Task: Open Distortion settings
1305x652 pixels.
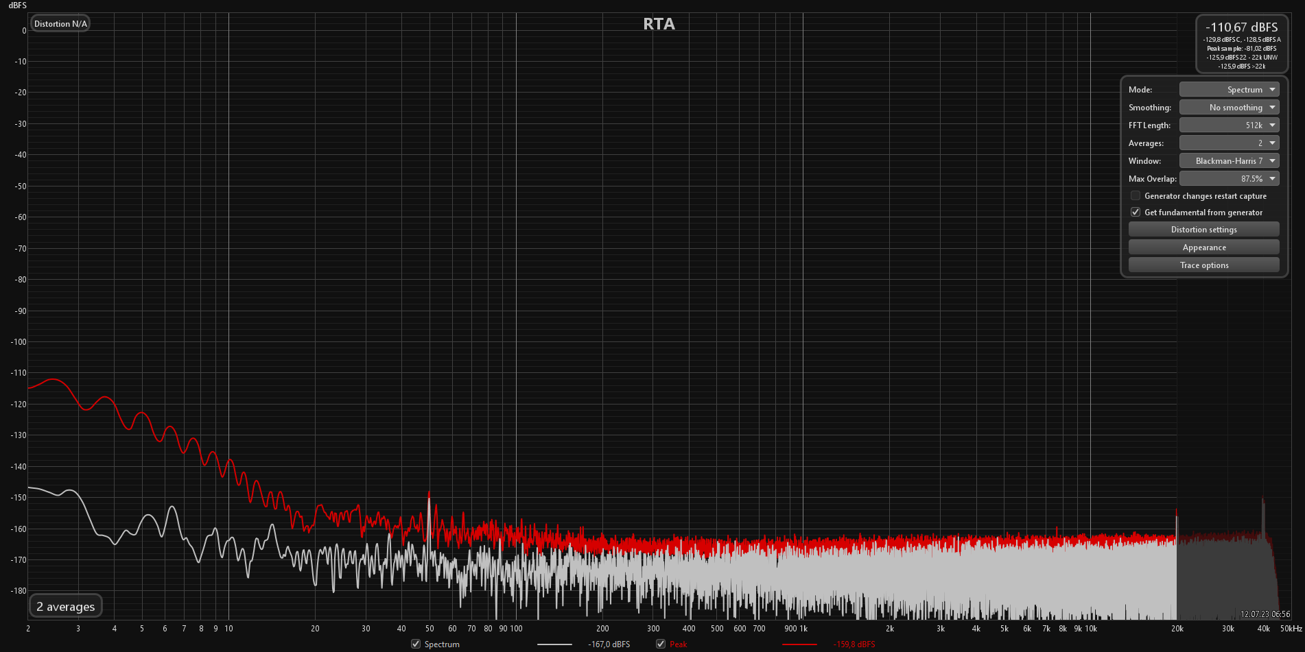Action: pyautogui.click(x=1203, y=230)
